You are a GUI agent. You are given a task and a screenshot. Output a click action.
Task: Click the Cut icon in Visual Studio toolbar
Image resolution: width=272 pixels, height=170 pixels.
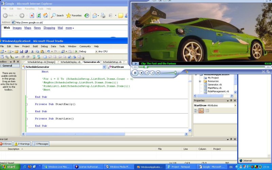32,51
